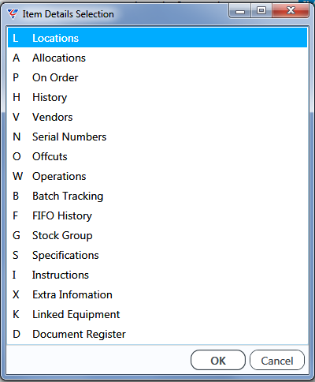315x382 pixels.
Task: Select FIFO History entry
Action: (157, 215)
